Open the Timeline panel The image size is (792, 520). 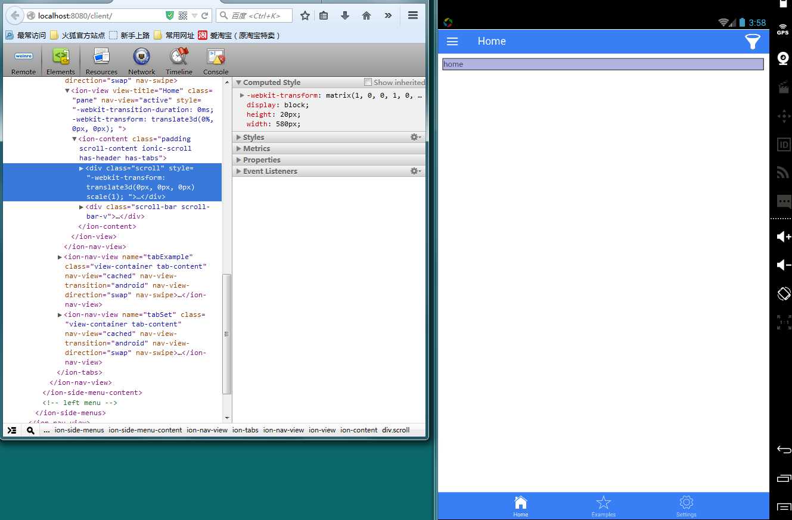click(x=179, y=61)
